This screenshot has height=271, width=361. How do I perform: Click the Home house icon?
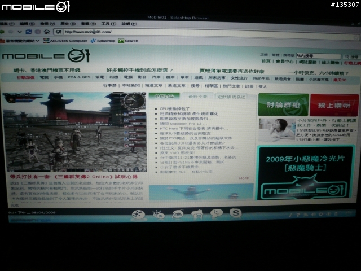coord(47,32)
